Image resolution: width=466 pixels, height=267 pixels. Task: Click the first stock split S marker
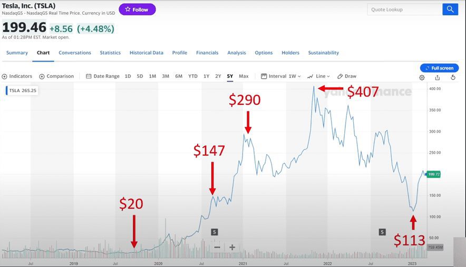coord(215,232)
